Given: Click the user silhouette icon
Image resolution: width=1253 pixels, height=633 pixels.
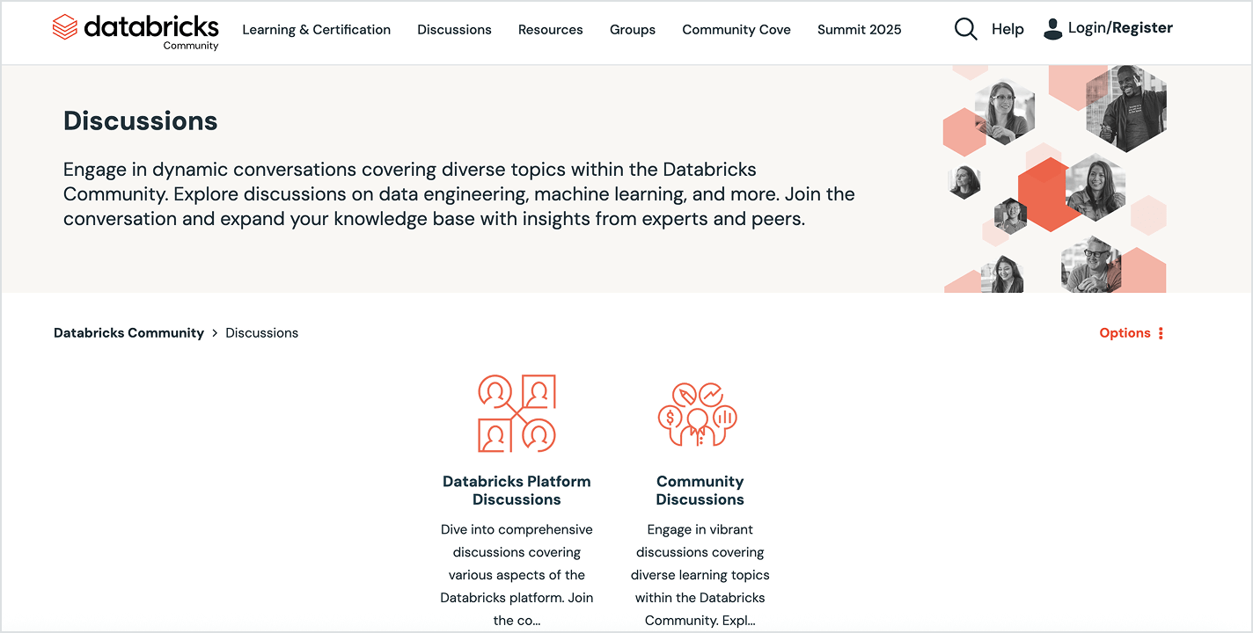Looking at the screenshot, I should tap(1052, 29).
